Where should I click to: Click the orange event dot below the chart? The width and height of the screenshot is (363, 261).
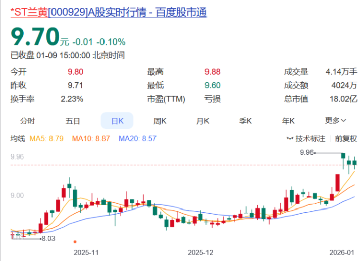click(75, 242)
